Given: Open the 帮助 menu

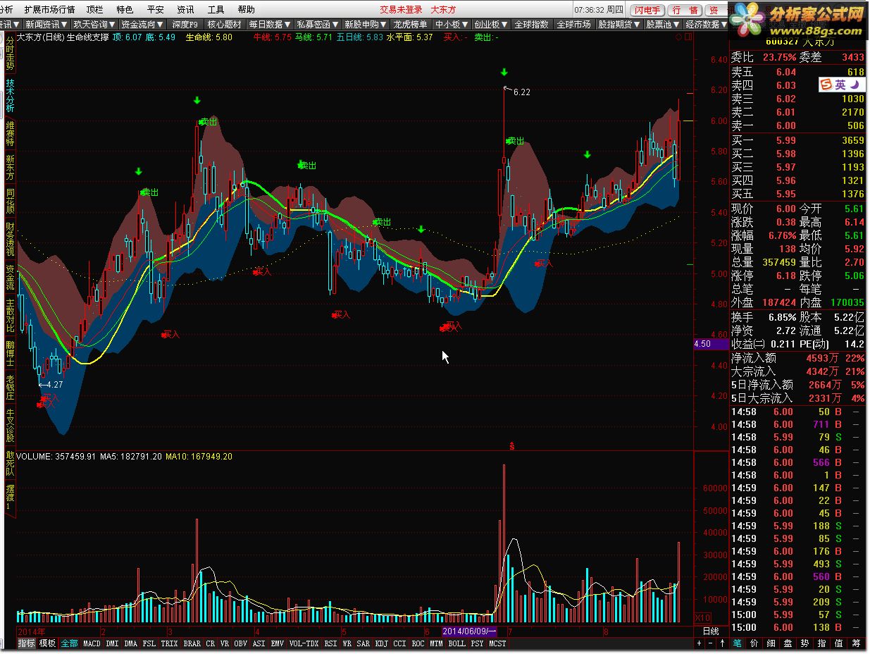Looking at the screenshot, I should 247,10.
